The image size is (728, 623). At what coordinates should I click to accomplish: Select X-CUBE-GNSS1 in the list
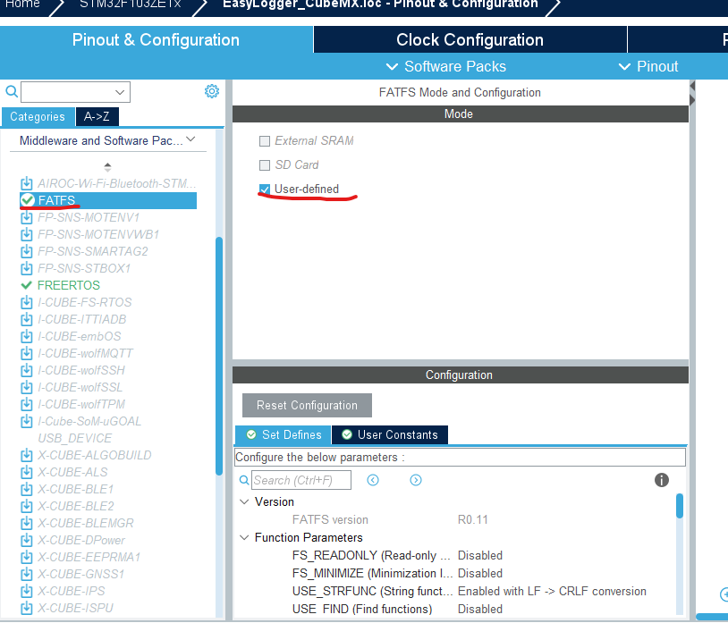point(81,574)
